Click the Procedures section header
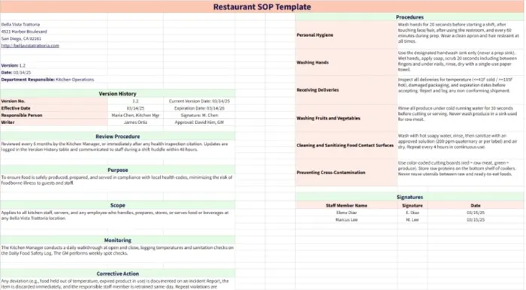Image resolution: width=526 pixels, height=290 pixels. click(x=410, y=17)
